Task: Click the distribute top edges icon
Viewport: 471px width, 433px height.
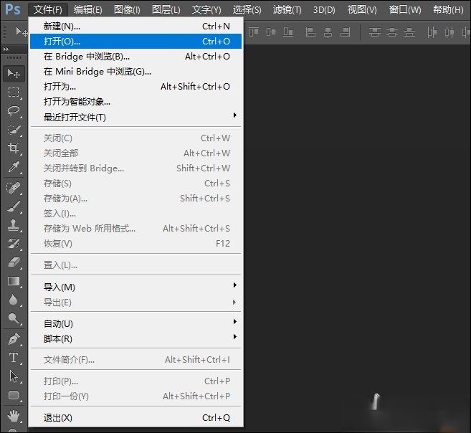Action: (374, 32)
